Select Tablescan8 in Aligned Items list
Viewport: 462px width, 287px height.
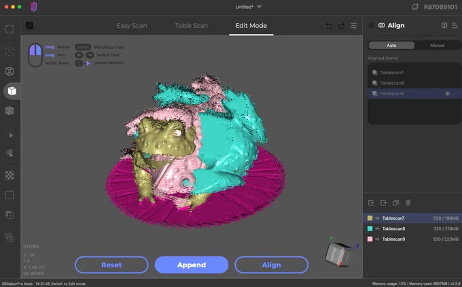pyautogui.click(x=414, y=83)
